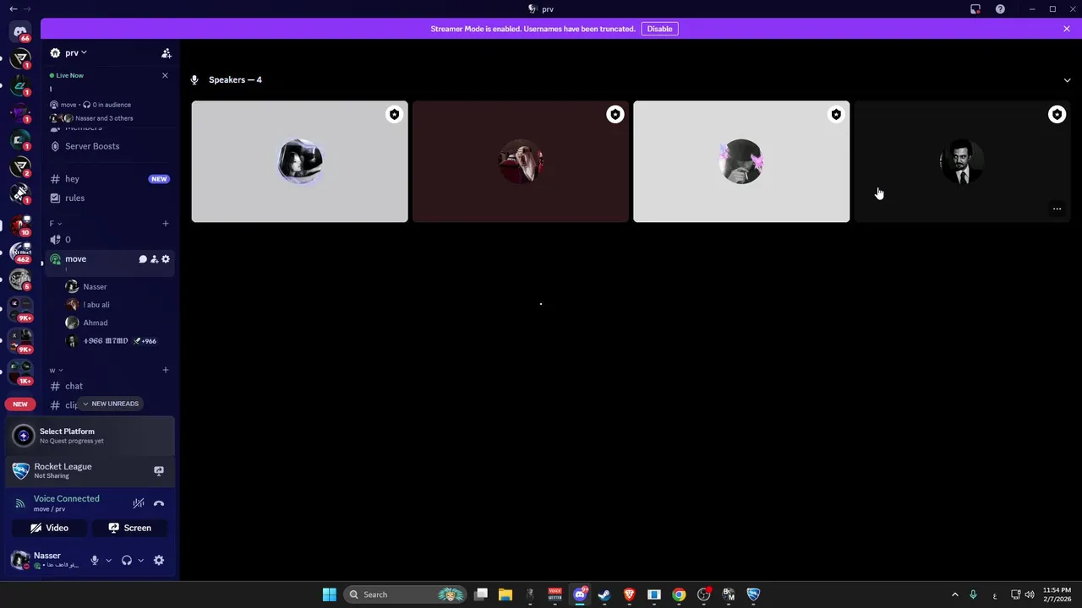Click the taskbar Search box
The height and width of the screenshot is (608, 1082).
click(406, 594)
